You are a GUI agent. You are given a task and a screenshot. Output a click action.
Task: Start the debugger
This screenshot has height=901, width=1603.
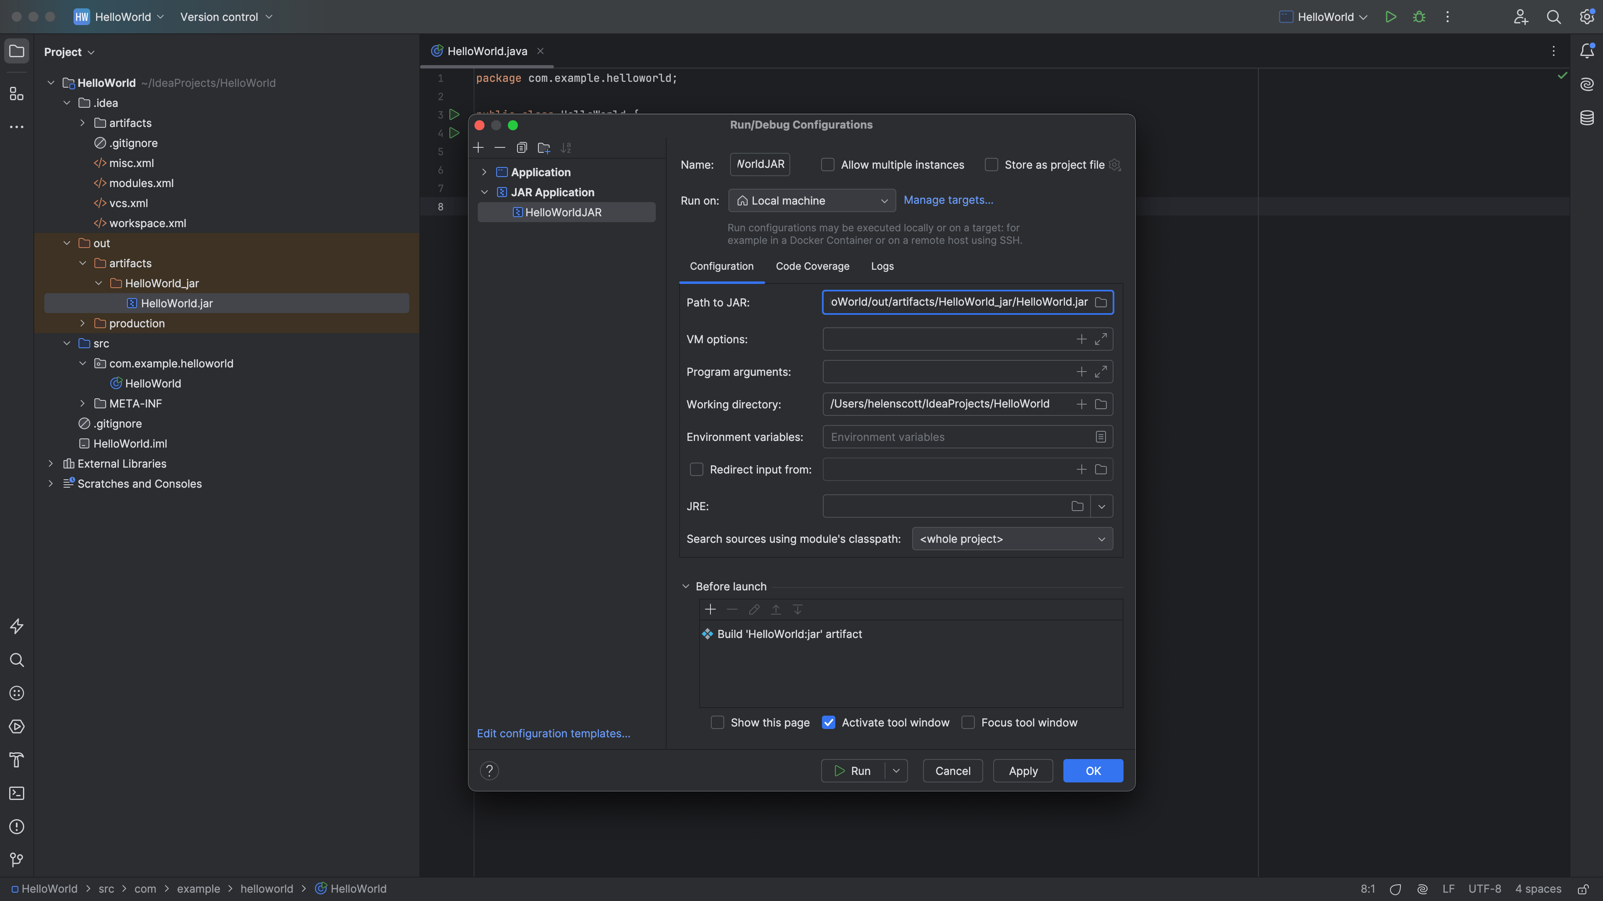coord(1419,17)
